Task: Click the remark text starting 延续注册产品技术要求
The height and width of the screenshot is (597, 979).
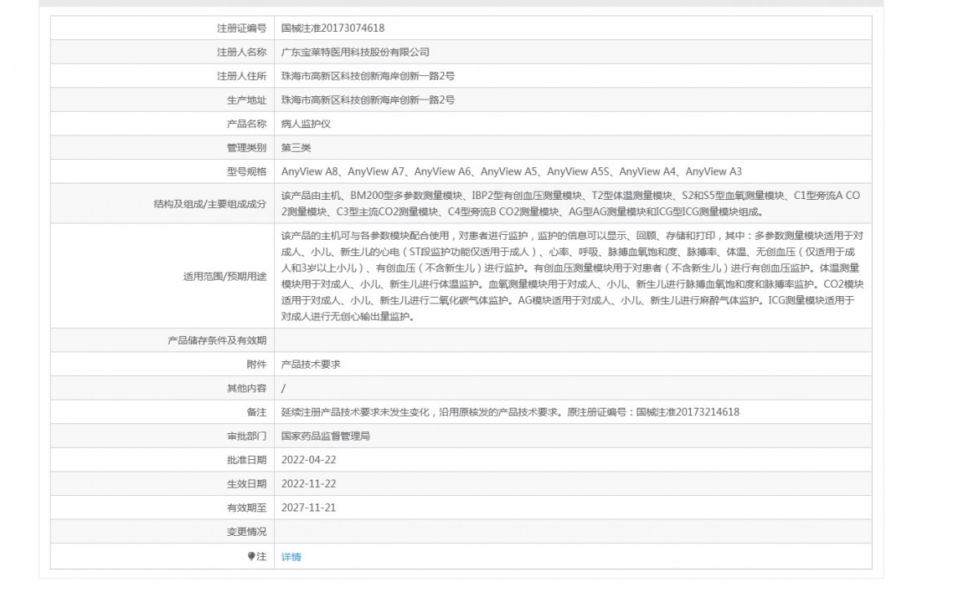Action: [x=511, y=412]
